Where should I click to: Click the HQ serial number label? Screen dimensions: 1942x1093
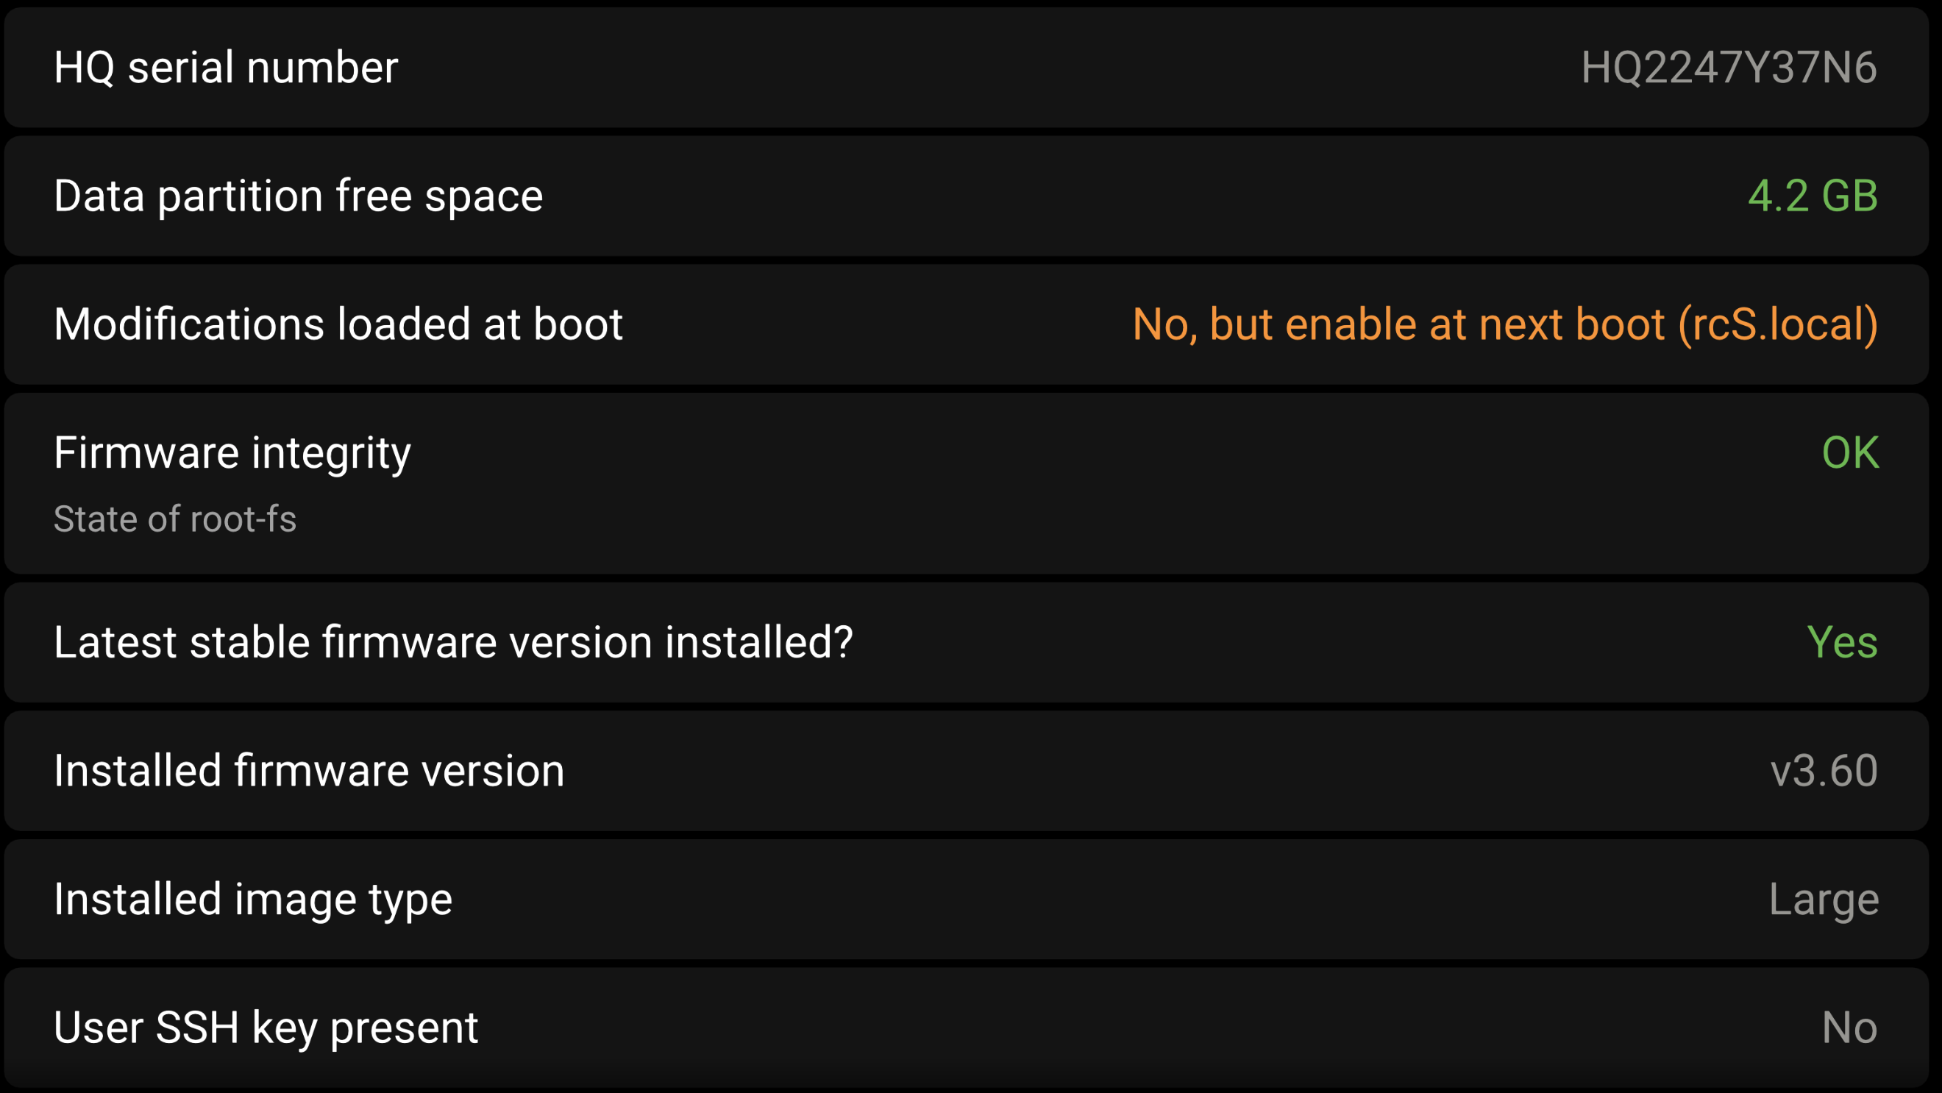(225, 68)
